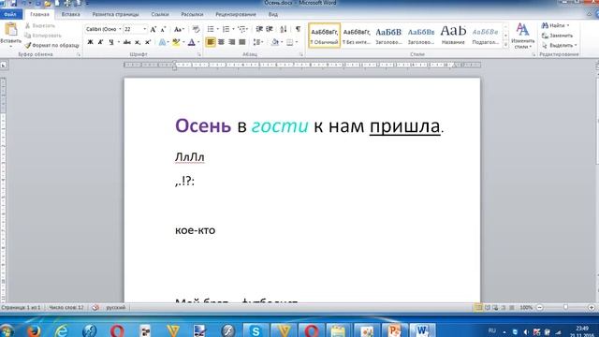Apply the Название (Title) style
The height and width of the screenshot is (337, 599).
coord(453,36)
